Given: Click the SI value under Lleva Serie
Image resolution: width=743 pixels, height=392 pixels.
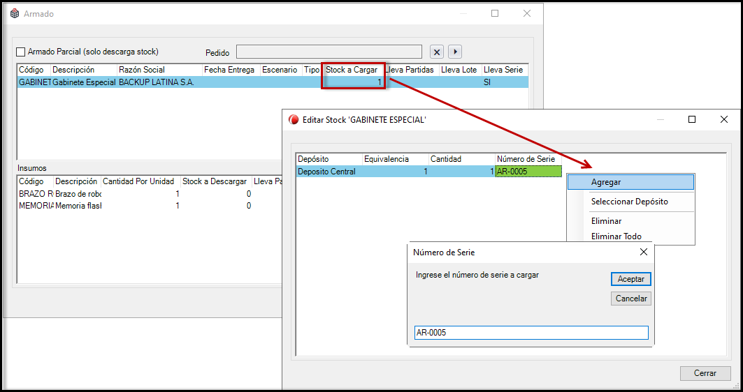Looking at the screenshot, I should pos(487,82).
